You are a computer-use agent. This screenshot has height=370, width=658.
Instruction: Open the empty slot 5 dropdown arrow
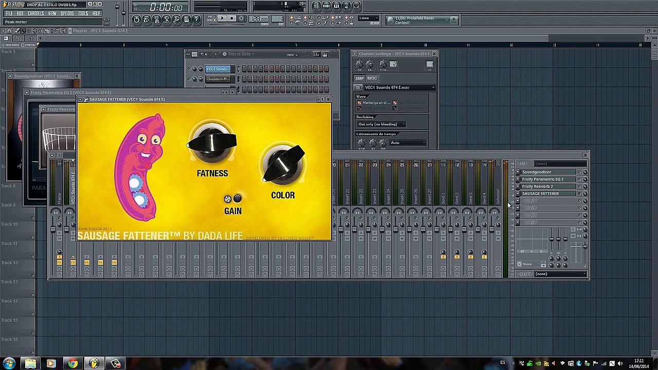point(518,201)
